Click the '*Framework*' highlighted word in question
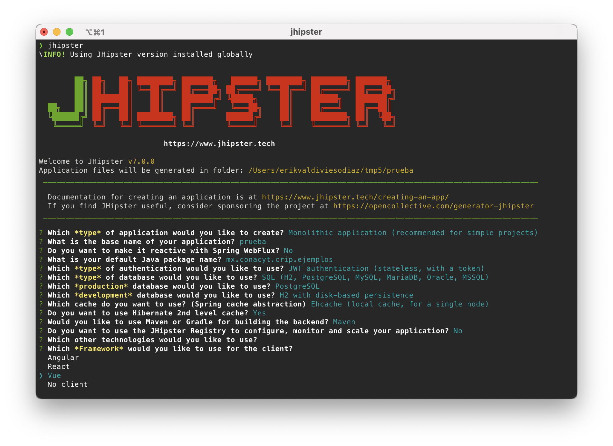This screenshot has width=613, height=446. click(99, 349)
